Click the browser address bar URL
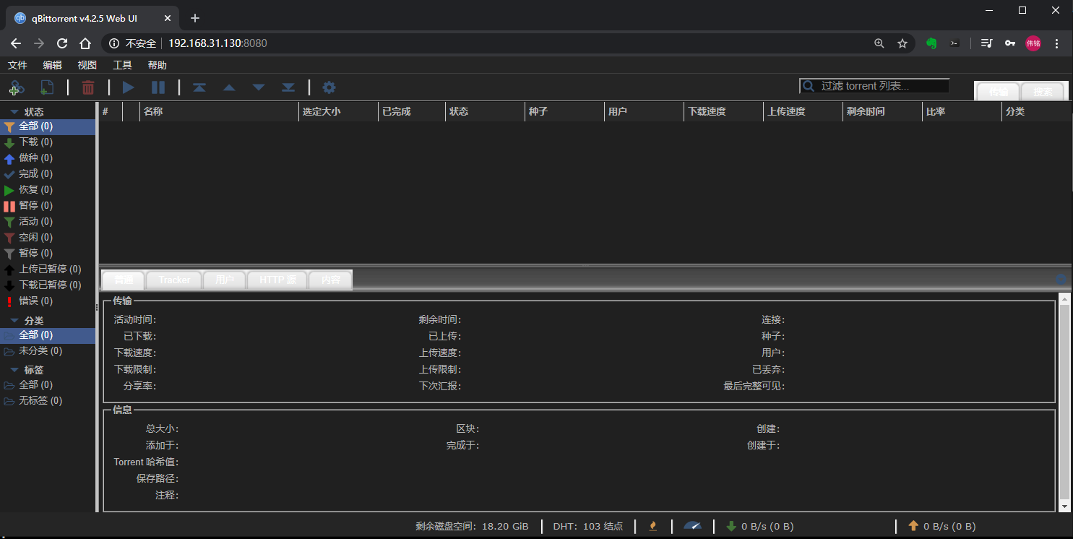Image resolution: width=1073 pixels, height=539 pixels. [x=217, y=43]
